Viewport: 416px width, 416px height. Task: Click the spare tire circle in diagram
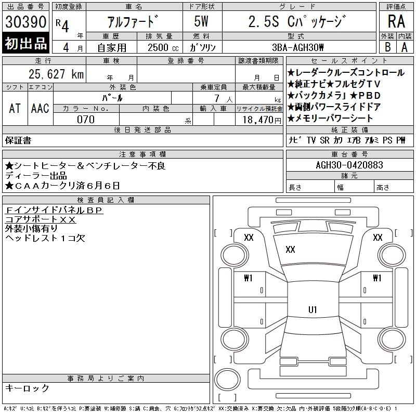pos(227,380)
